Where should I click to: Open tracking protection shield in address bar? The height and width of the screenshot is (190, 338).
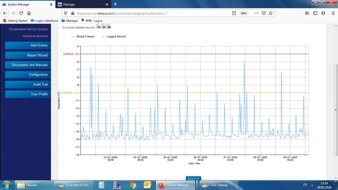coord(65,13)
